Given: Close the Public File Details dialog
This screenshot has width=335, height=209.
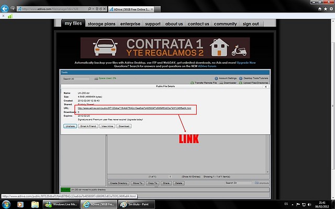Looking at the screenshot, I should point(265,87).
